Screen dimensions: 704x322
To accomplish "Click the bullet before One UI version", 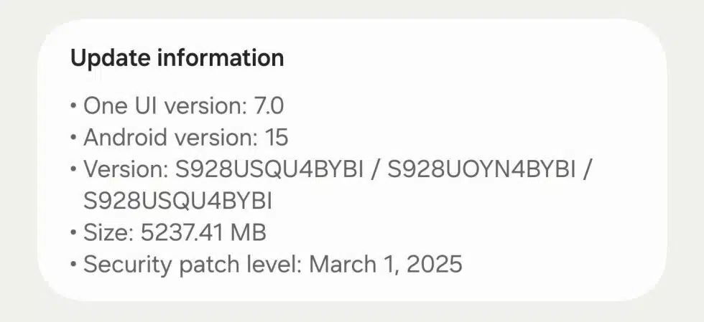I will tap(73, 106).
